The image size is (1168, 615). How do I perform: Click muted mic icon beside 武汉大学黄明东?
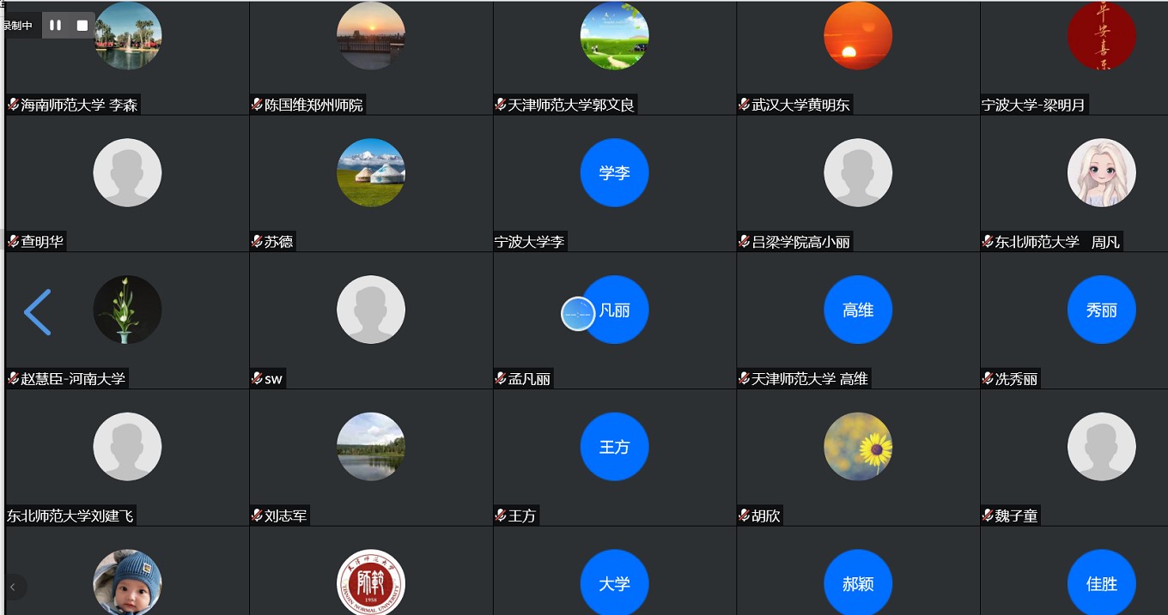[745, 105]
